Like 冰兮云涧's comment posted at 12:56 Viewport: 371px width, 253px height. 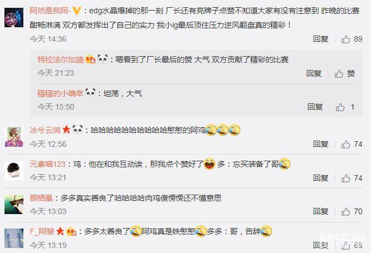pos(352,144)
